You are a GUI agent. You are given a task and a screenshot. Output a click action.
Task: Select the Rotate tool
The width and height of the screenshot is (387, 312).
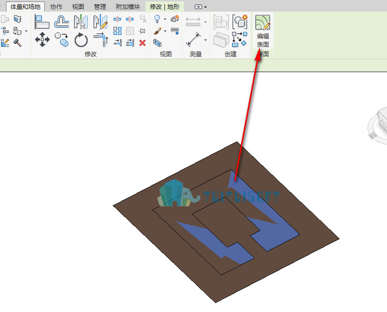point(81,40)
